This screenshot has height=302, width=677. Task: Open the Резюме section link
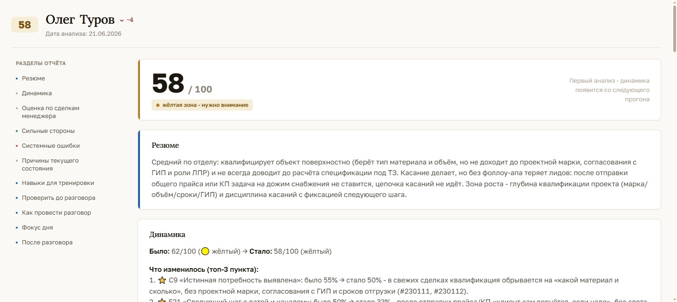tap(33, 79)
